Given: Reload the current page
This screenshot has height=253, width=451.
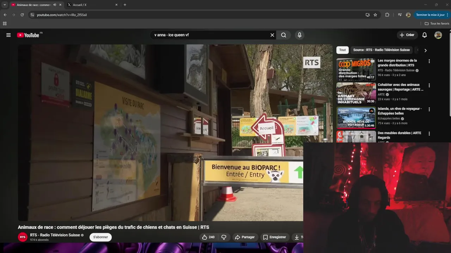Looking at the screenshot, I should 22,15.
